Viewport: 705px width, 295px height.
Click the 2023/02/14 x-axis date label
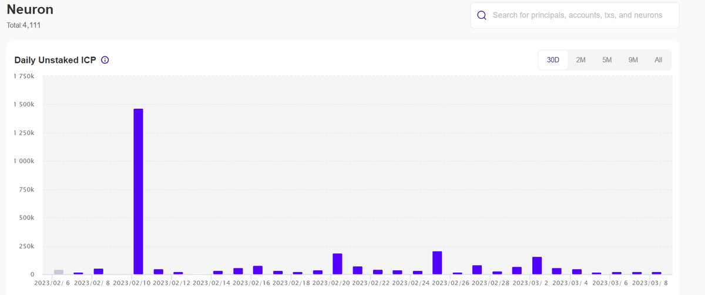[x=211, y=283]
